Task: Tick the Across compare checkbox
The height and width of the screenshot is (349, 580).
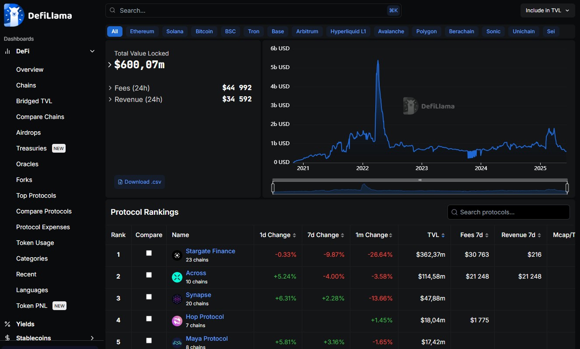Action: 149,275
